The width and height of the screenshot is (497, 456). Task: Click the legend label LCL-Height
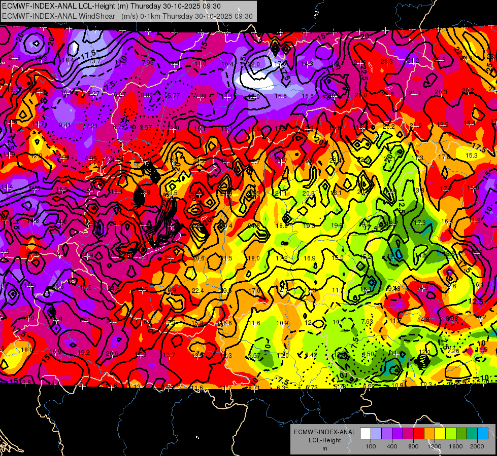pos(324,440)
